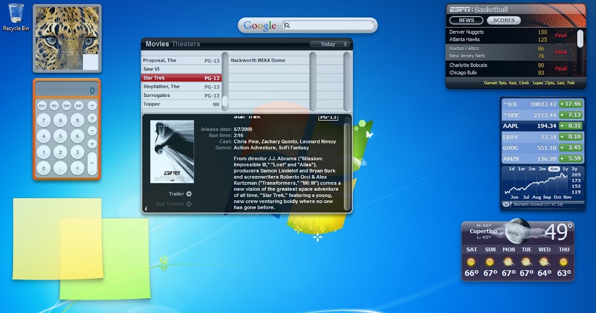Select the 1w stock chart range

(x=521, y=169)
